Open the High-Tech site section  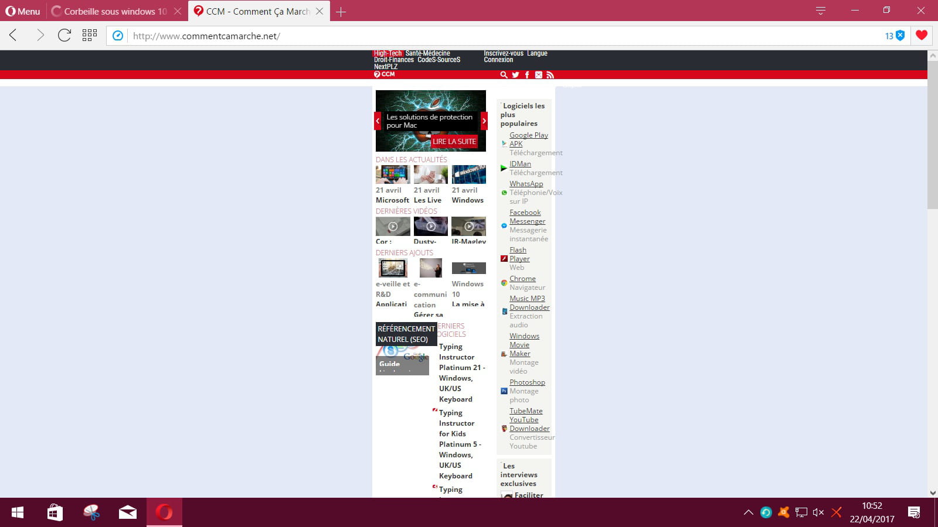click(x=388, y=53)
